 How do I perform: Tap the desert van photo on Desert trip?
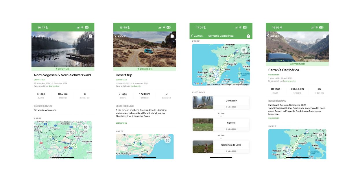145,49
